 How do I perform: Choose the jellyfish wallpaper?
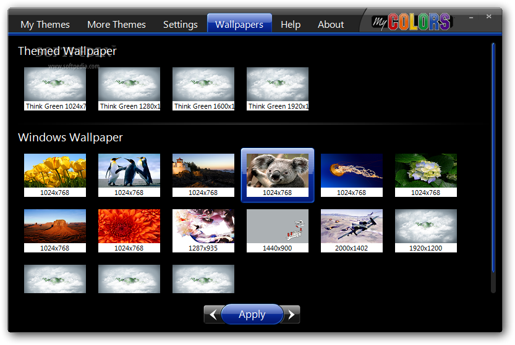[x=352, y=175]
